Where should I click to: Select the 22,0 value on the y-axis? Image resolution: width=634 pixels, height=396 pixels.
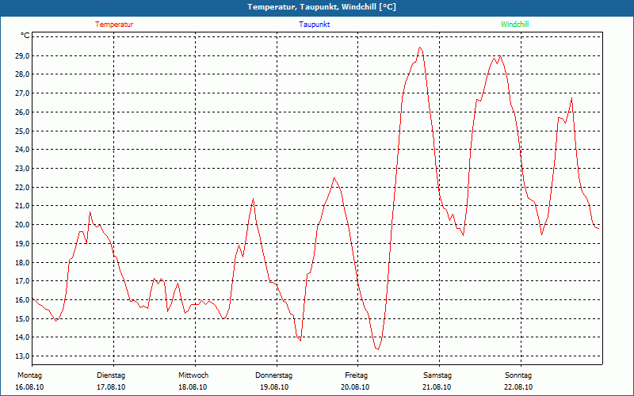pyautogui.click(x=23, y=187)
